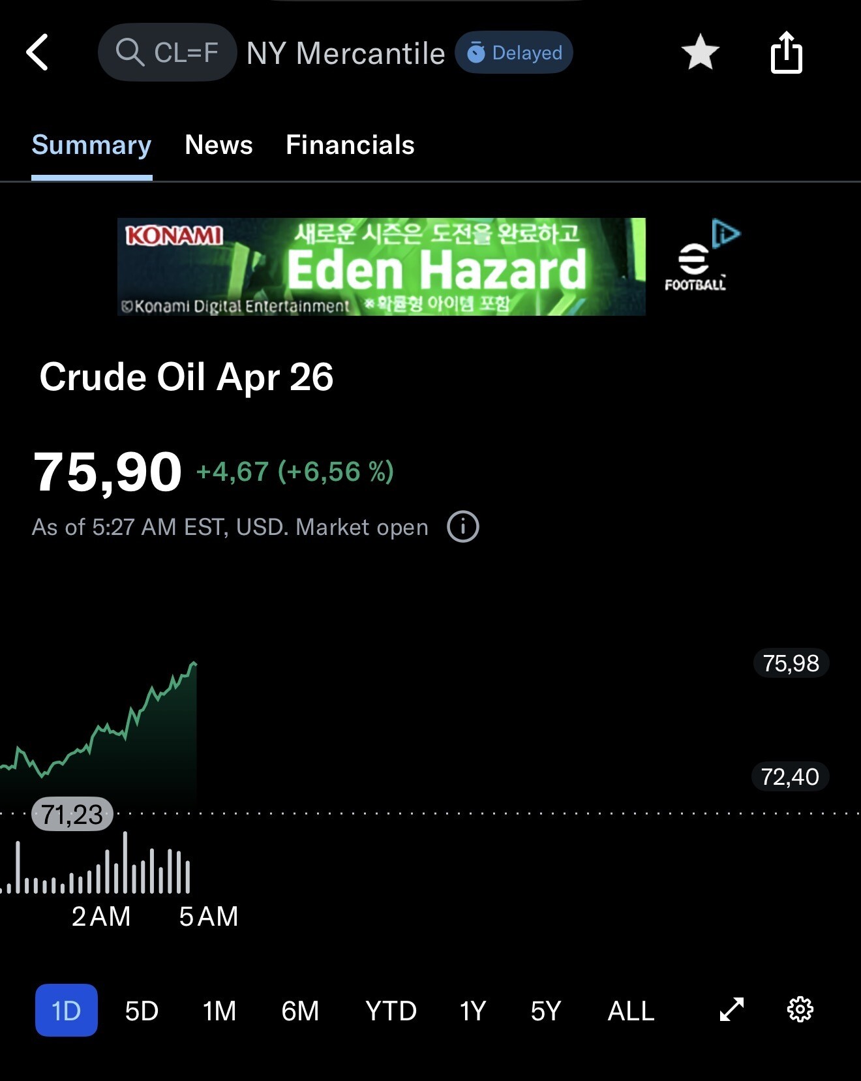
Task: Choose the 6M chart range
Action: (x=300, y=1011)
